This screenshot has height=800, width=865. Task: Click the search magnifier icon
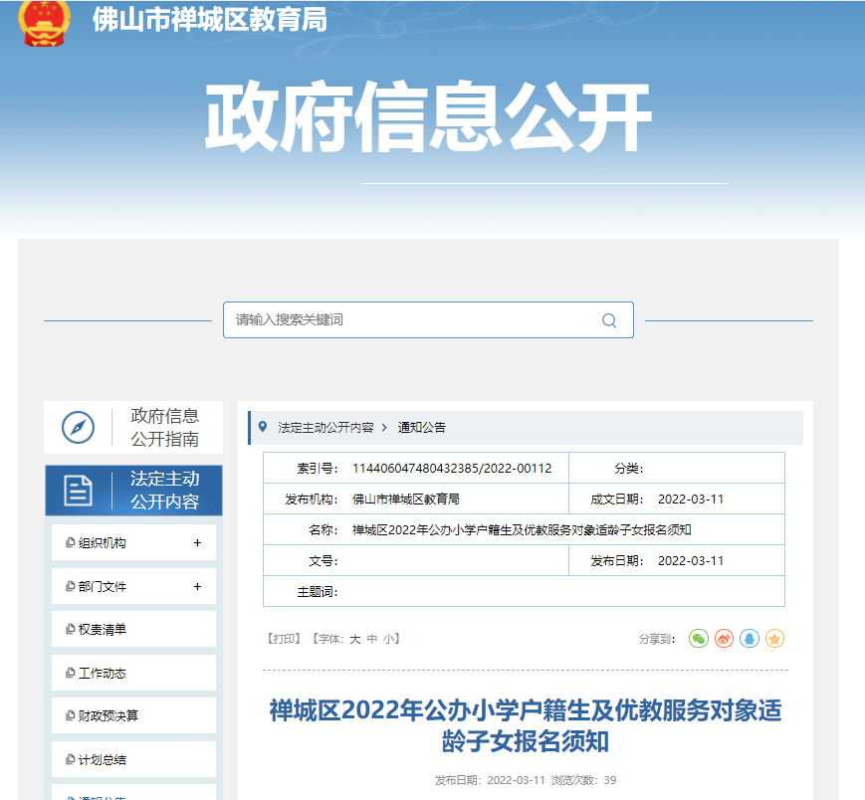(609, 320)
